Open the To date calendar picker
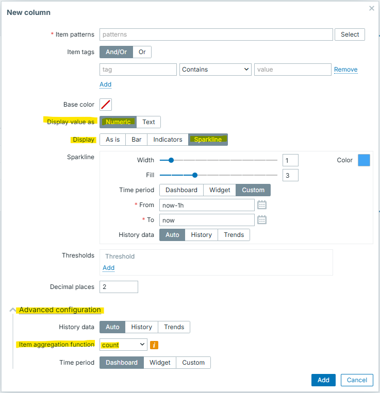 [x=262, y=220]
